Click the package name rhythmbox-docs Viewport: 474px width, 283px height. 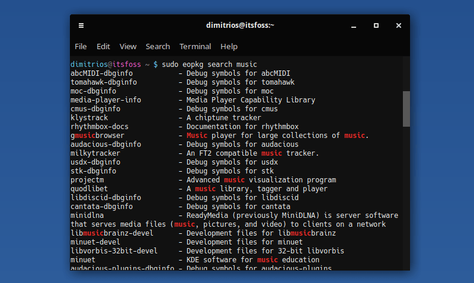click(100, 127)
